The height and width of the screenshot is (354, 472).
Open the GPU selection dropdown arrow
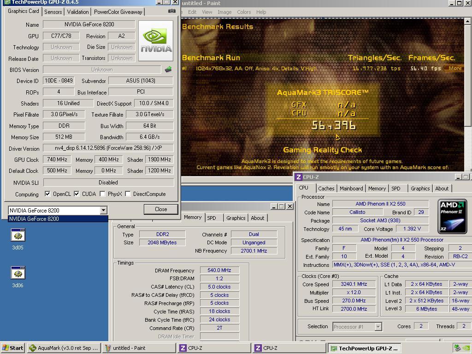(x=103, y=210)
